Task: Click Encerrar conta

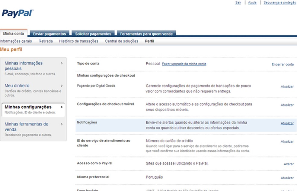Action: (283, 64)
